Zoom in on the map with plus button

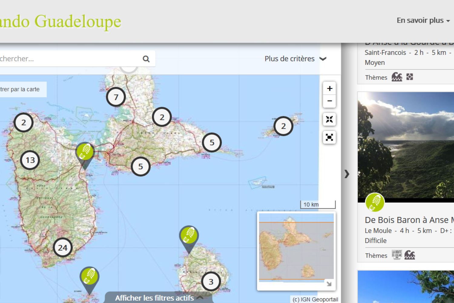(x=330, y=88)
